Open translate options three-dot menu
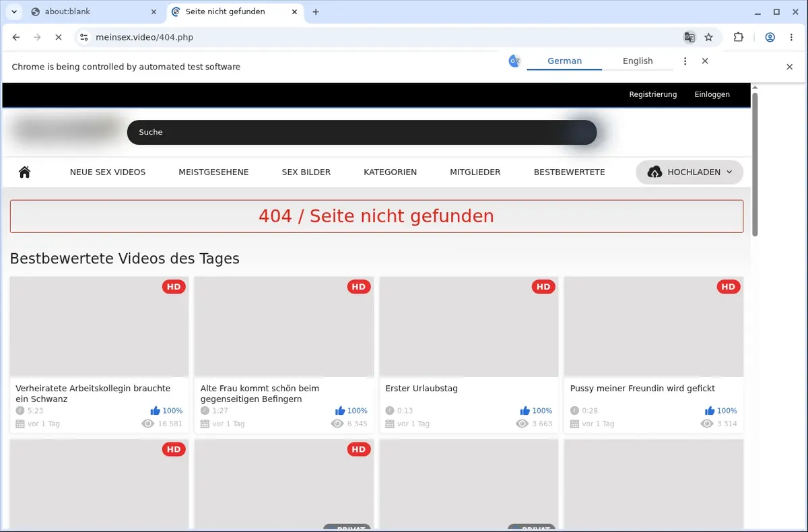This screenshot has width=808, height=532. (685, 61)
